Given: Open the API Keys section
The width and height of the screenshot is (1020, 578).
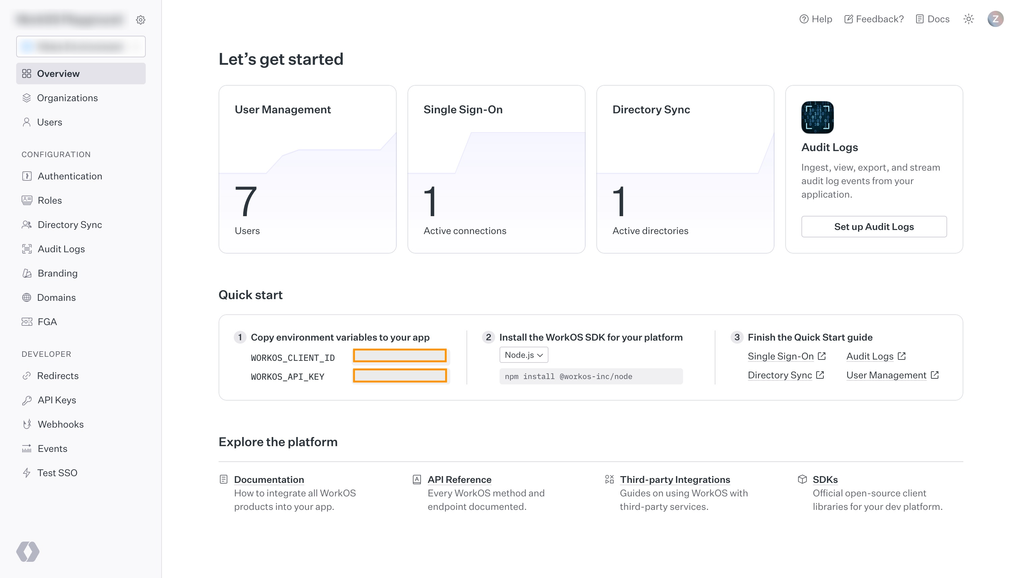Looking at the screenshot, I should tap(56, 399).
